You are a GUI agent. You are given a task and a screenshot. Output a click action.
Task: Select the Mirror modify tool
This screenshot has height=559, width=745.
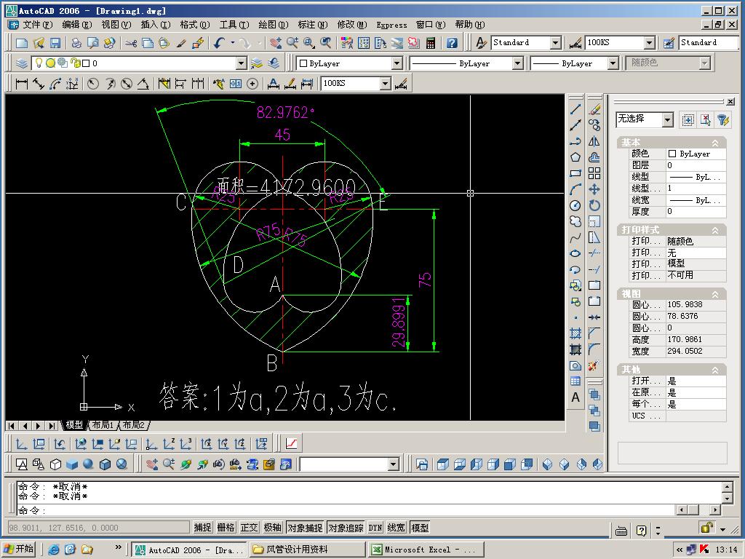pos(594,142)
